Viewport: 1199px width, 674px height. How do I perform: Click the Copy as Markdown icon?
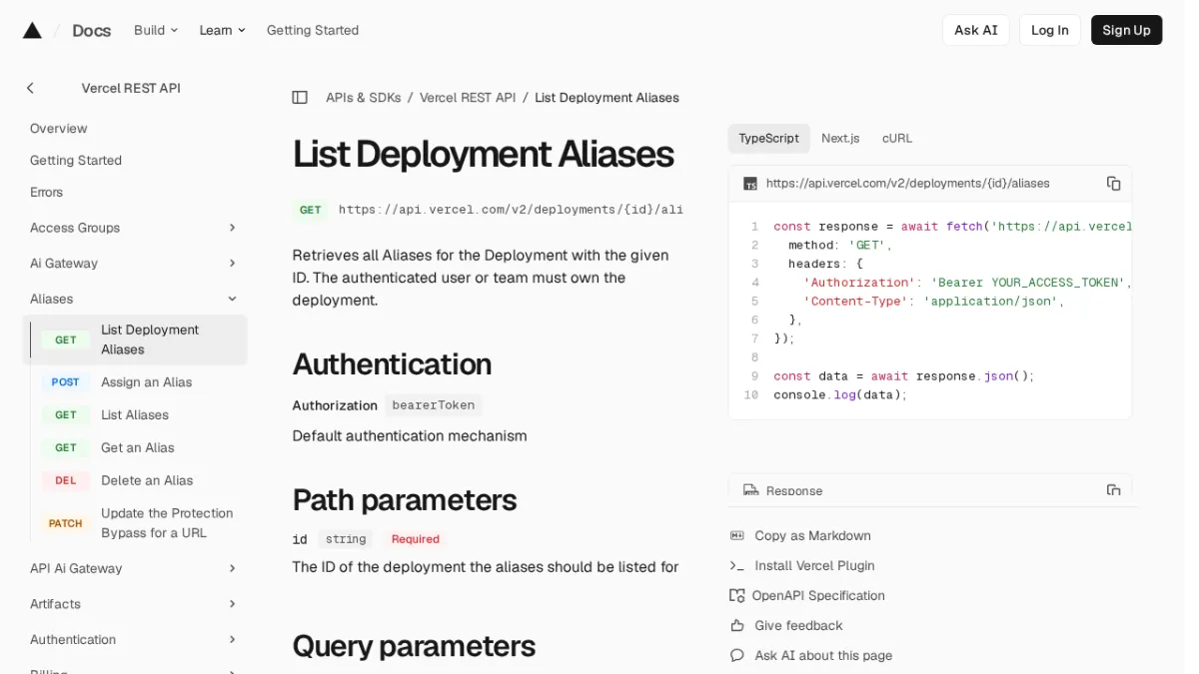[737, 536]
